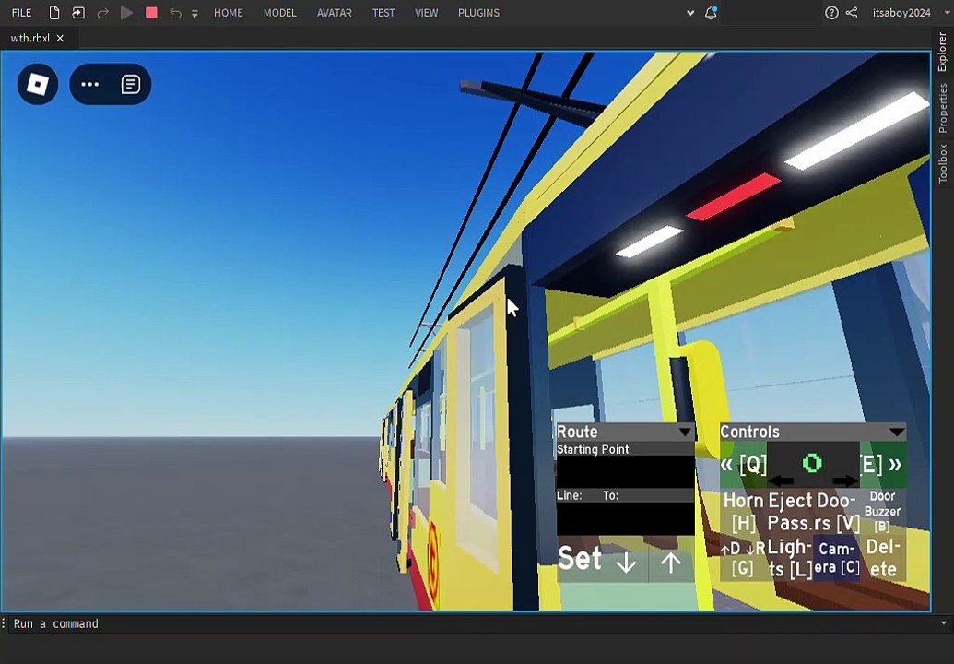
Task: Click the Eject Pass. button
Action: pos(790,511)
